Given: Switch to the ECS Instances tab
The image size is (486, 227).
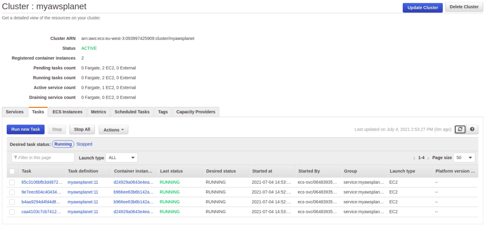Looking at the screenshot, I should (x=67, y=112).
